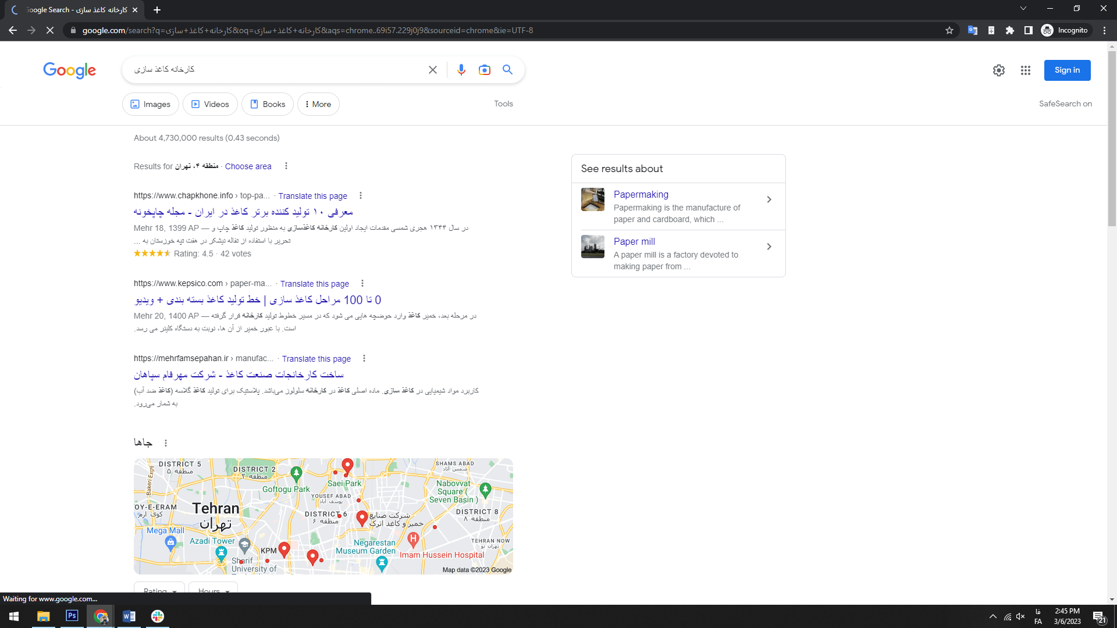Open the places section three-dot menu

tap(166, 443)
